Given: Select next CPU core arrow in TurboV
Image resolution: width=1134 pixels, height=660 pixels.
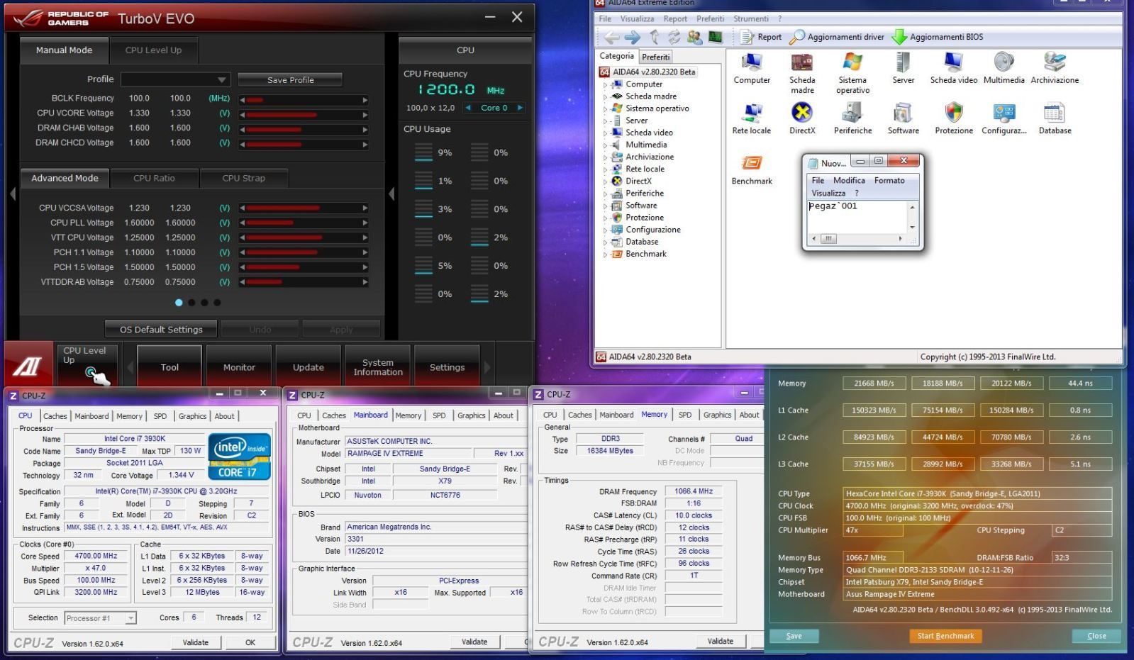Looking at the screenshot, I should (x=520, y=108).
